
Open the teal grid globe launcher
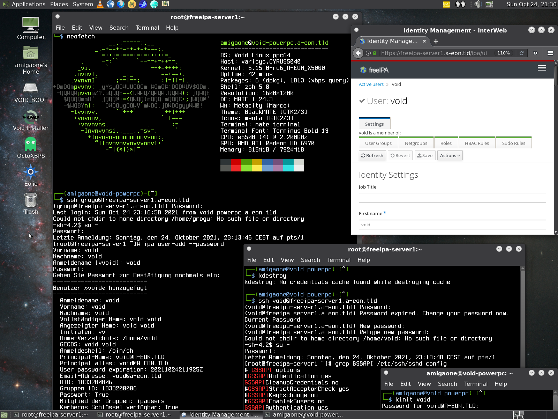(x=154, y=4)
